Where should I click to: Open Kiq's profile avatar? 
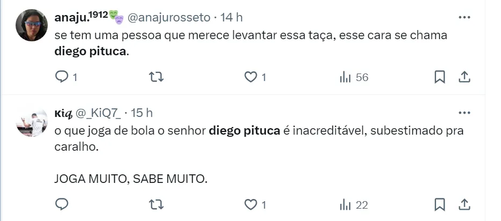pyautogui.click(x=32, y=121)
